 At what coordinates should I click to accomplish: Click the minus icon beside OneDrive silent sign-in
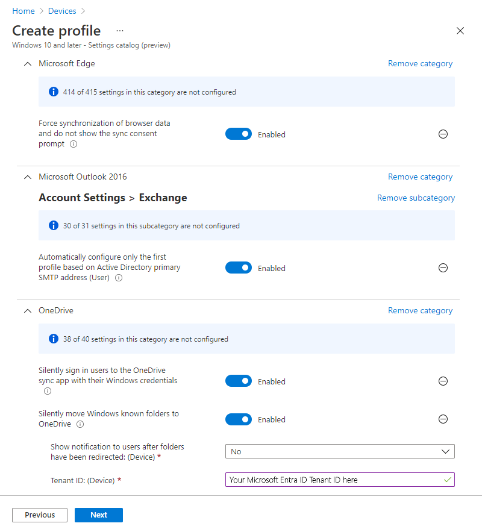pos(443,381)
